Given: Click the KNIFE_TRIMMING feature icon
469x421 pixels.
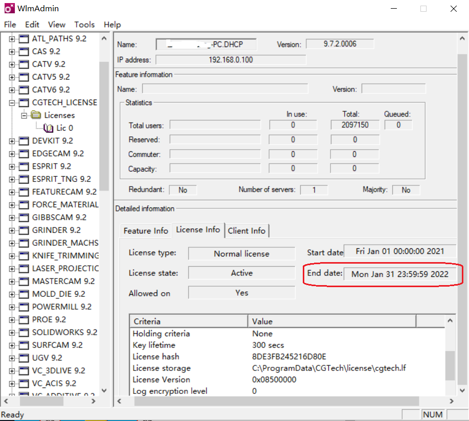Looking at the screenshot, I should coord(24,256).
